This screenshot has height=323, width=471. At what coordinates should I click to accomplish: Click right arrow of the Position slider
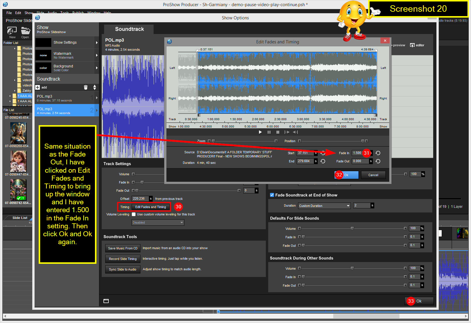point(366,141)
